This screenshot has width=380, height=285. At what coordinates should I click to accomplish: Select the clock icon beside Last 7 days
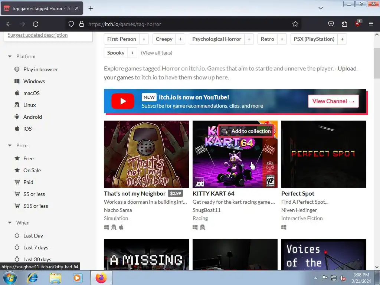click(17, 248)
